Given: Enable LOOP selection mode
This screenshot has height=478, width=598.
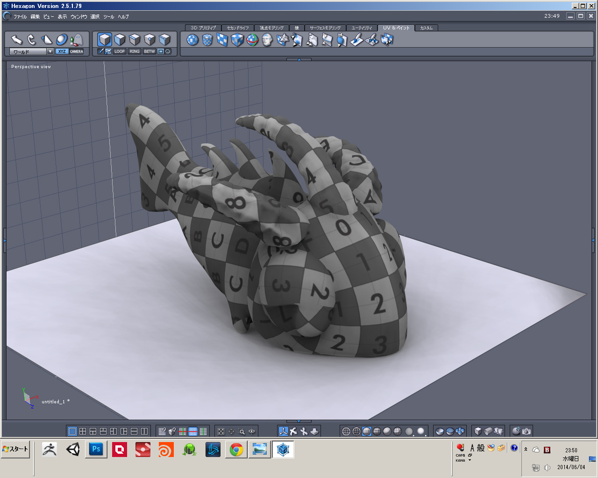Looking at the screenshot, I should (x=120, y=51).
